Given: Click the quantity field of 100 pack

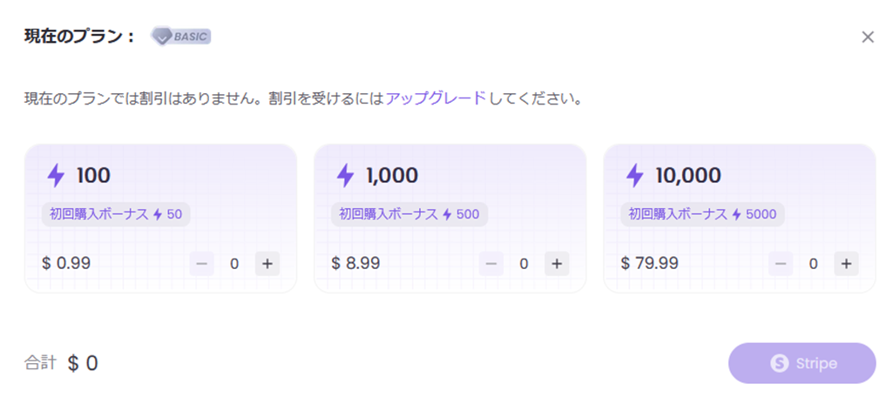Looking at the screenshot, I should [x=234, y=264].
